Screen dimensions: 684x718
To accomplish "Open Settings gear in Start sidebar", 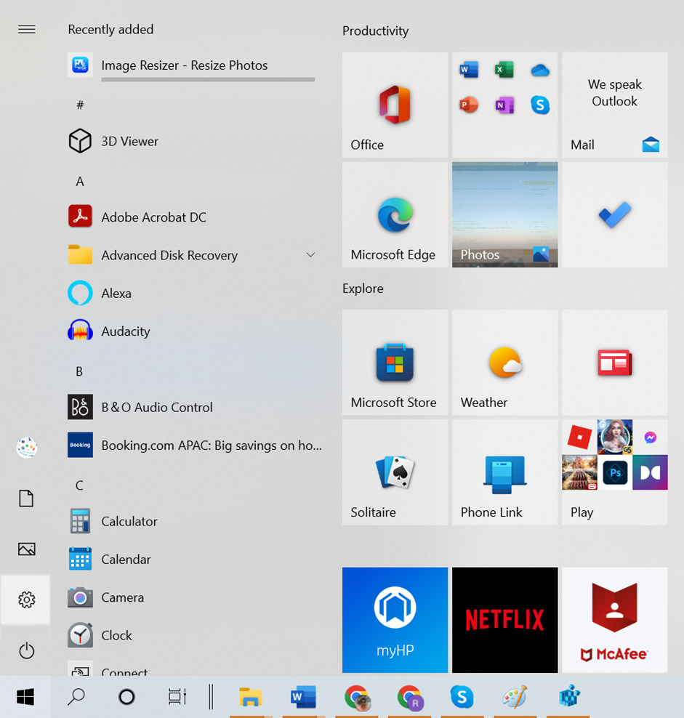I will point(25,600).
